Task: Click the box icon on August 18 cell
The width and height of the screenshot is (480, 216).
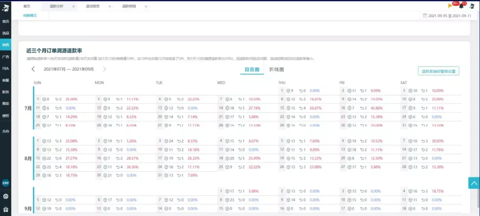Action: tap(227, 158)
